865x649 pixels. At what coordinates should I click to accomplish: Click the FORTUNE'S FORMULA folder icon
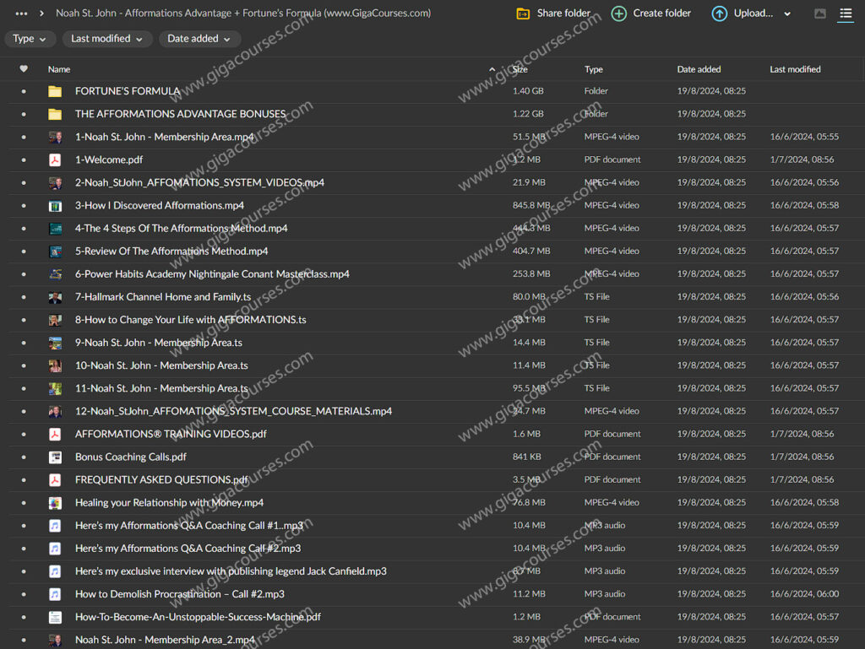point(55,91)
